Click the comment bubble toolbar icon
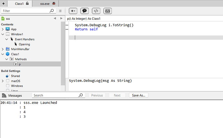The height and width of the screenshot is (138, 223). [84, 11]
